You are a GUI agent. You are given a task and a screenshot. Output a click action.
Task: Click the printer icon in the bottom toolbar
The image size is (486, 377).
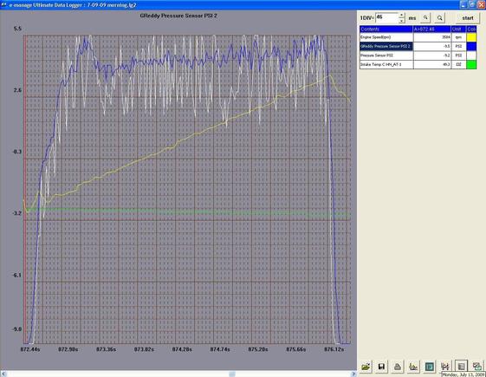[398, 367]
